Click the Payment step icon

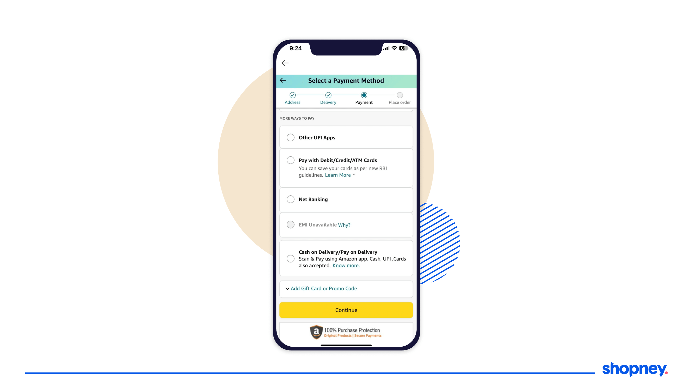pos(364,95)
